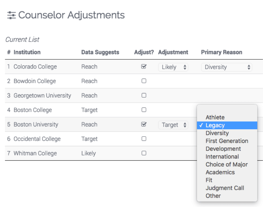Click Likely in the Whitman College row
Image resolution: width=263 pixels, height=207 pixels.
[89, 153]
